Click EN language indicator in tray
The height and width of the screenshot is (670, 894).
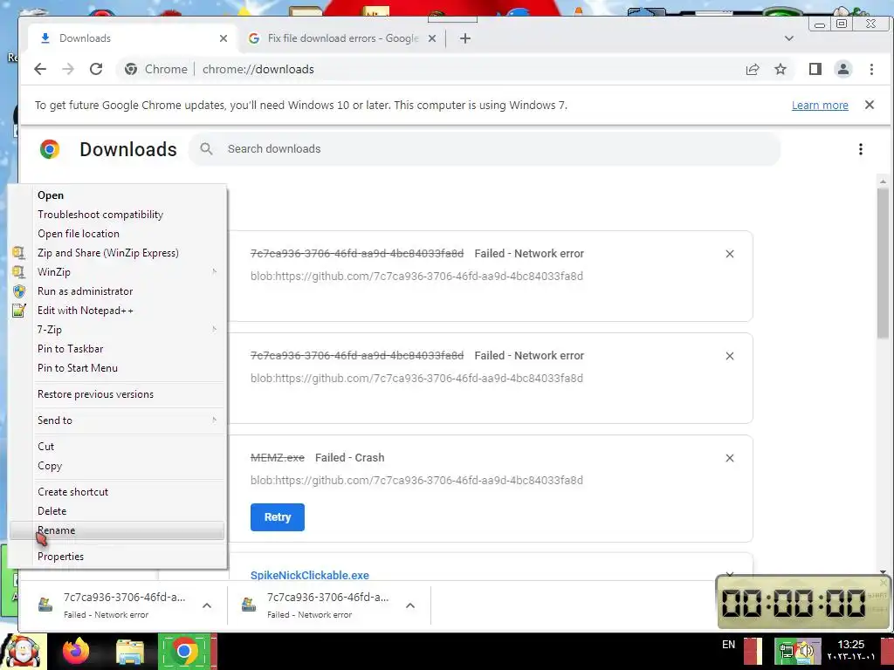click(728, 645)
